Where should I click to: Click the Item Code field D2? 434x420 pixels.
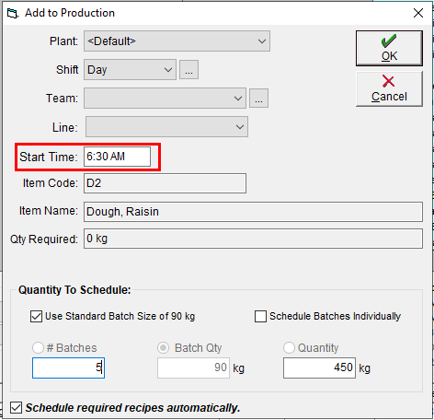(x=165, y=183)
